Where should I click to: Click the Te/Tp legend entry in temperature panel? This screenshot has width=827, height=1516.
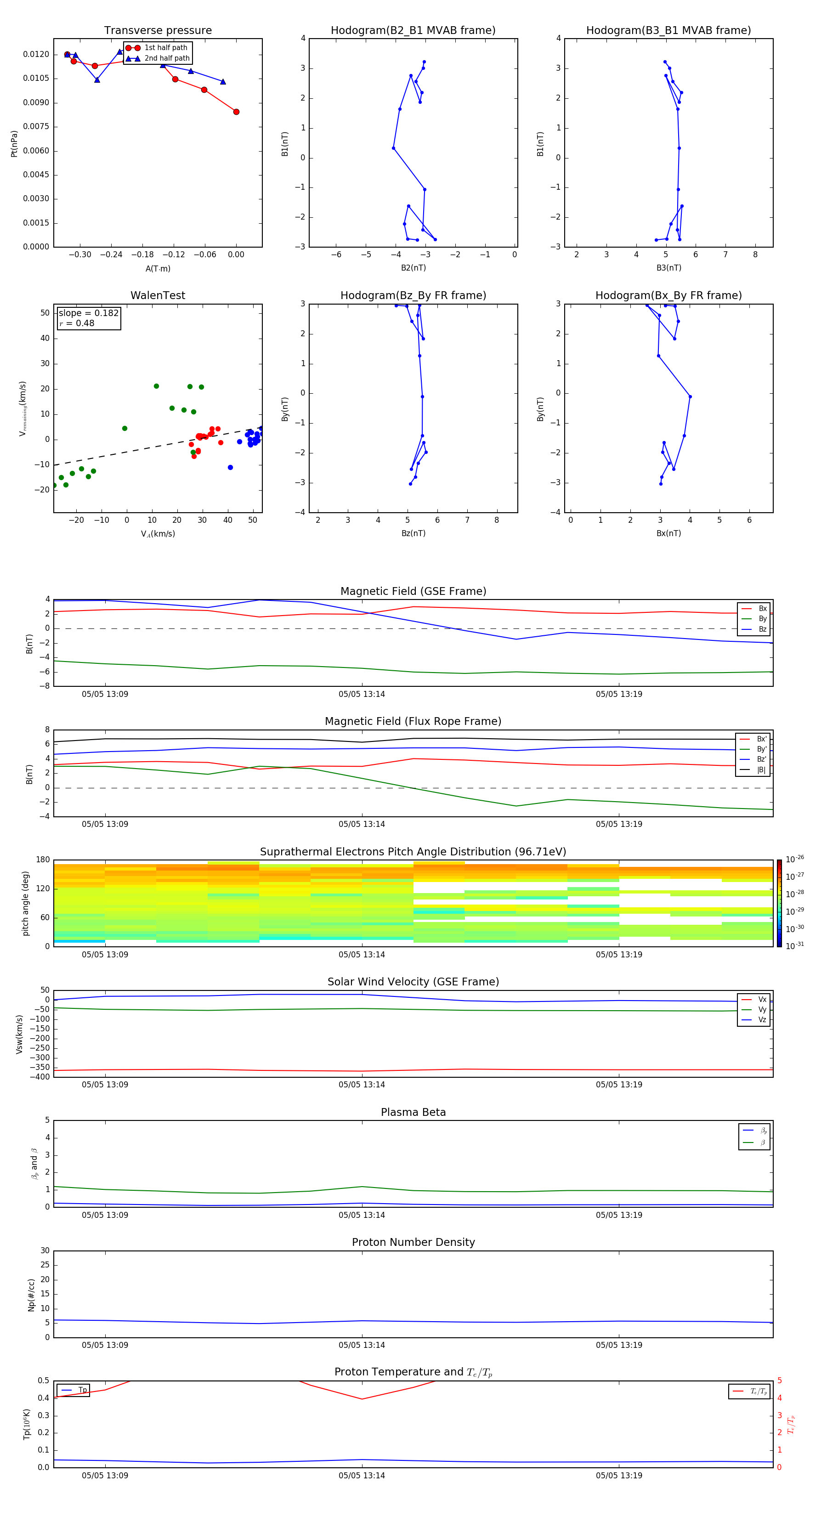(750, 1391)
